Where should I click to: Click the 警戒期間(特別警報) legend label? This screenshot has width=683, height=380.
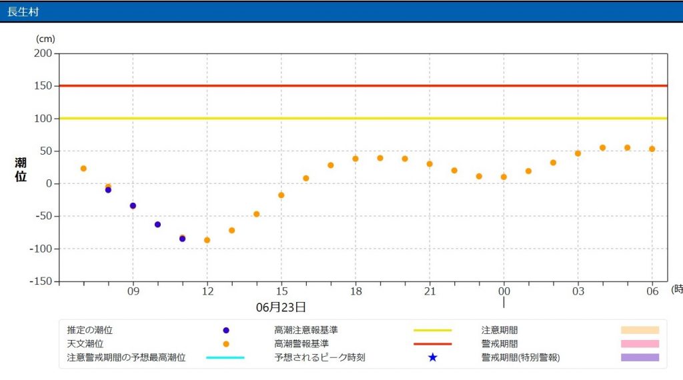coord(520,357)
